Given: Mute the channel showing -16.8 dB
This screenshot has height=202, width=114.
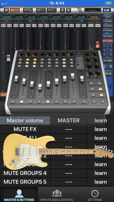Looking at the screenshot, I should pos(53,26).
